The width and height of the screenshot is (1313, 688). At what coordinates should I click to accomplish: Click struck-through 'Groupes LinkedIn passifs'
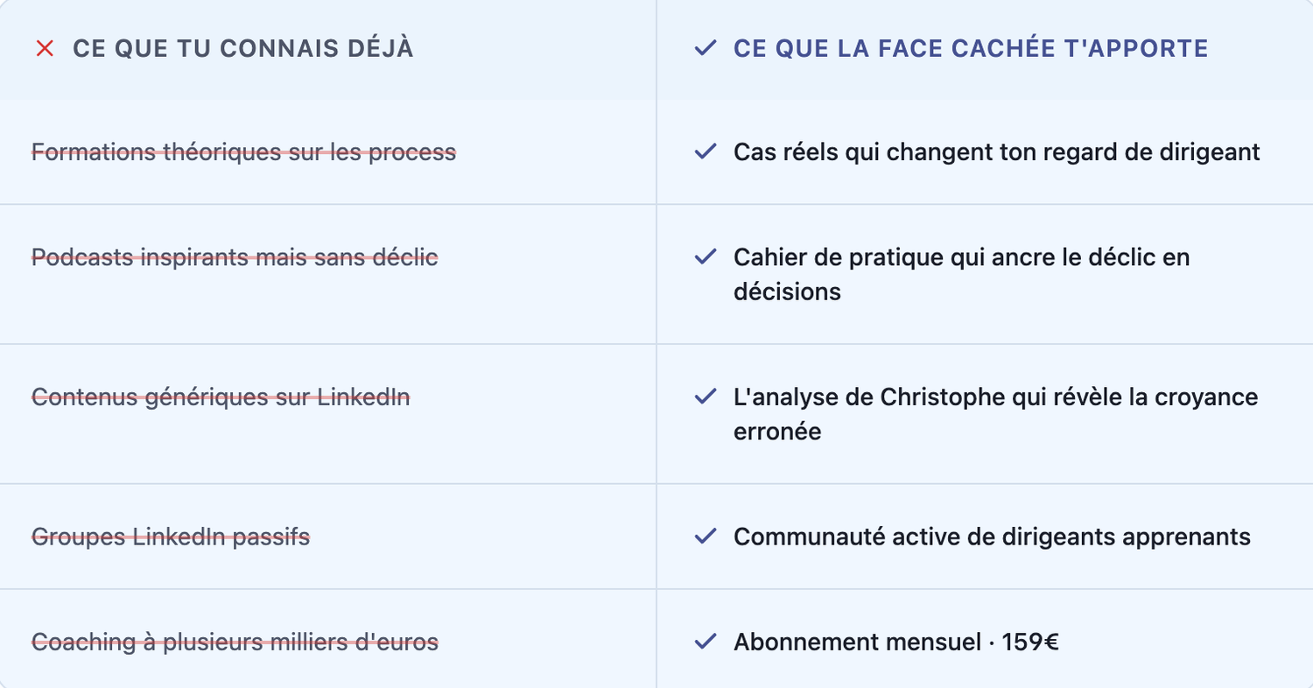[x=171, y=537]
